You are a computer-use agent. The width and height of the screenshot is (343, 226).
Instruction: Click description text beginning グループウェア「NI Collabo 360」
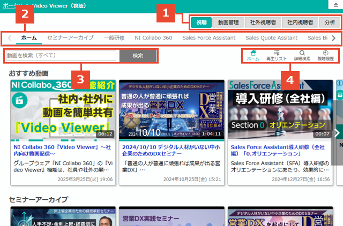pyautogui.click(x=63, y=167)
